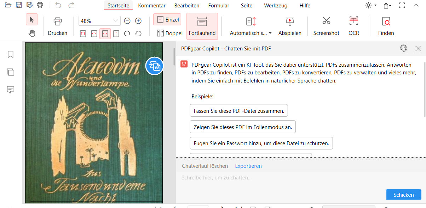This screenshot has height=208, width=426.
Task: Activate the selection arrow tool
Action: click(32, 19)
